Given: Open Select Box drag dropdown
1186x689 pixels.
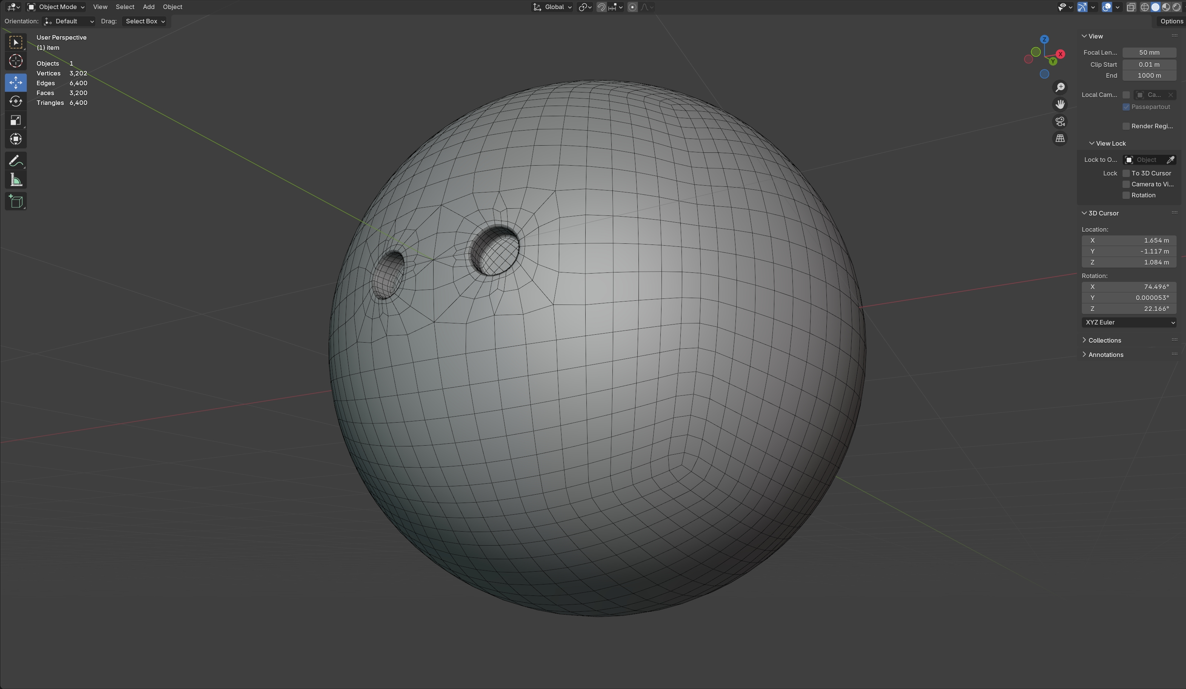Looking at the screenshot, I should 145,21.
